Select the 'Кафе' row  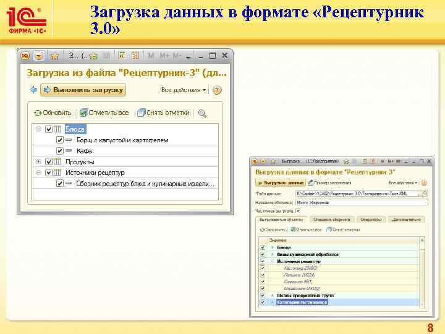[x=125, y=151]
